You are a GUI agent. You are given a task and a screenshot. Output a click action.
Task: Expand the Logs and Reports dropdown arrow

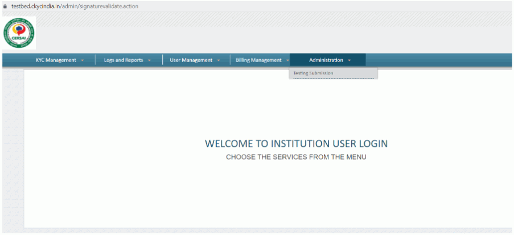coord(149,60)
